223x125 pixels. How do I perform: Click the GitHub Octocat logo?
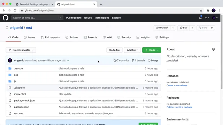[6, 18]
